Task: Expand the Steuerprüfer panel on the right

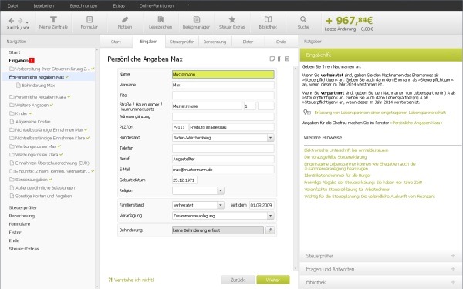Action: (381, 256)
